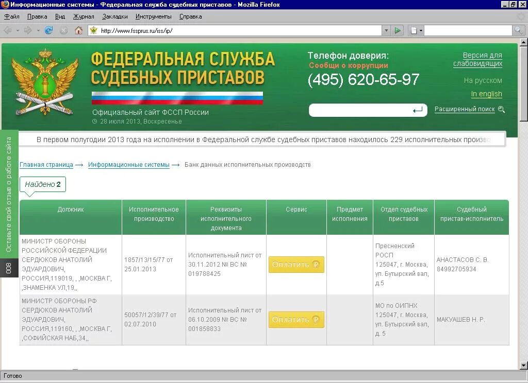Click the page icon right of the Go button
Image resolution: width=528 pixels, height=383 pixels.
tap(412, 31)
